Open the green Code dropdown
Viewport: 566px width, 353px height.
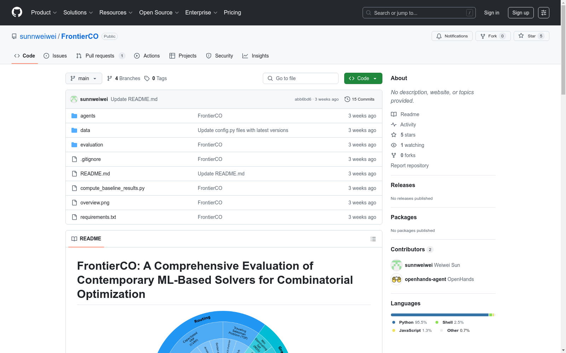[363, 78]
